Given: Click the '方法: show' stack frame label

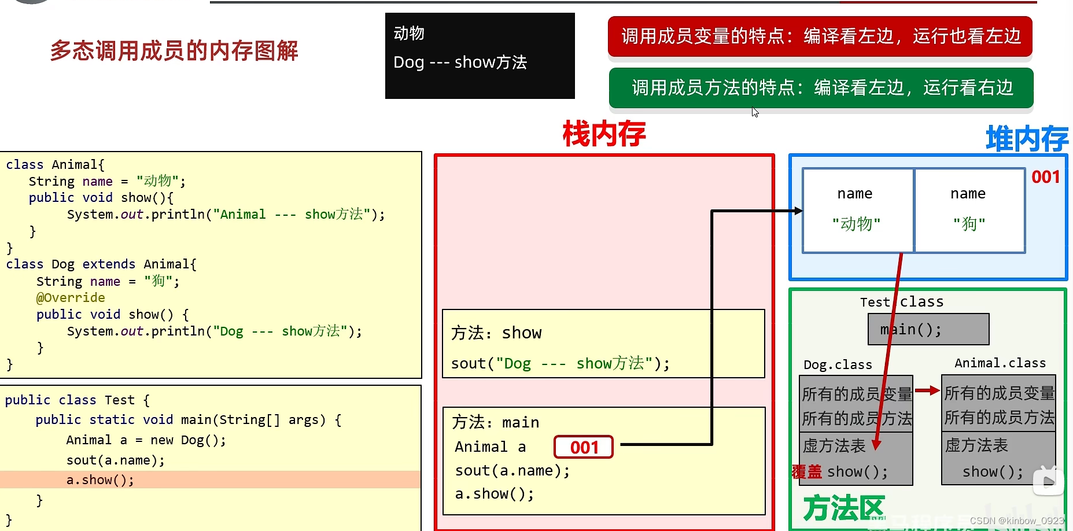Looking at the screenshot, I should point(496,333).
